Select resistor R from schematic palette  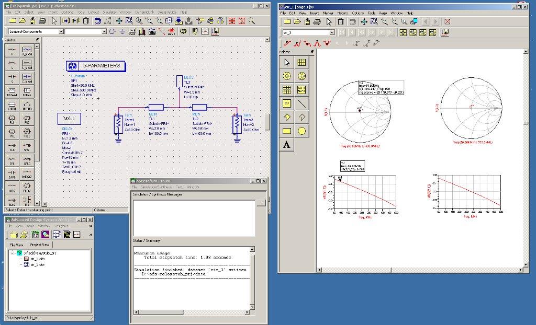[12, 51]
